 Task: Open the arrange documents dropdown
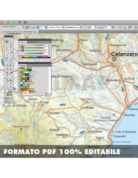pos(26,22)
